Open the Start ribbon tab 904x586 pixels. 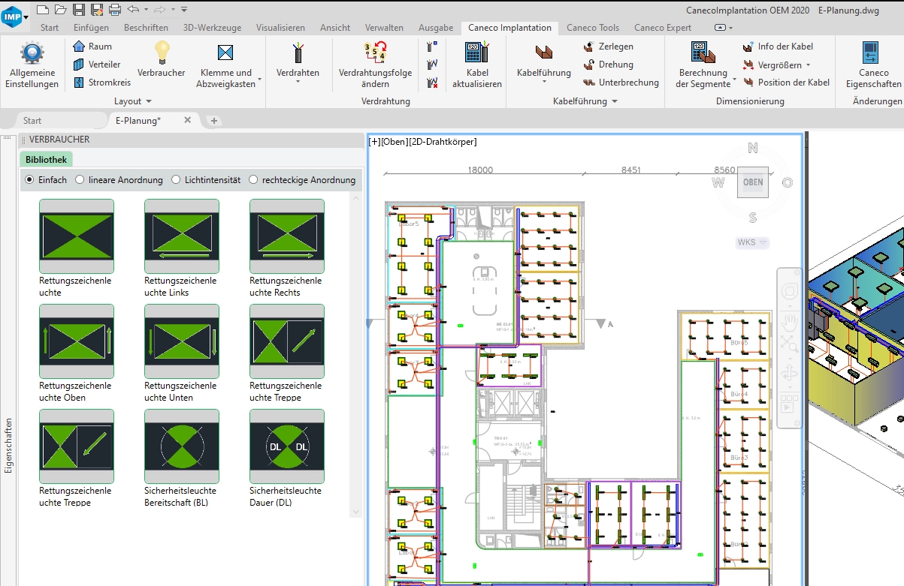point(50,28)
